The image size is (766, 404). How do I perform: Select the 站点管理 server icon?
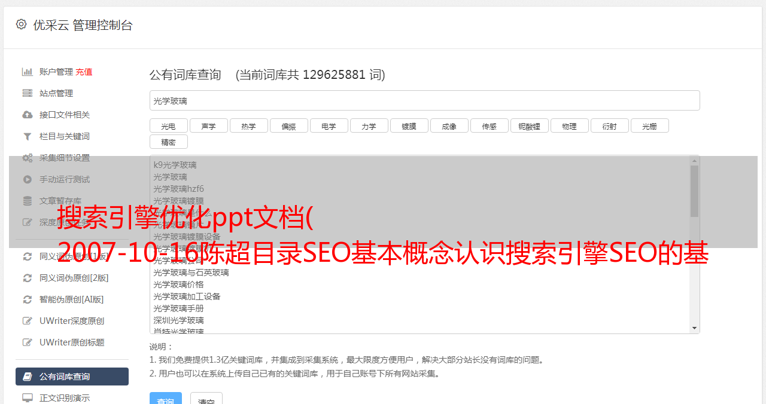[27, 93]
